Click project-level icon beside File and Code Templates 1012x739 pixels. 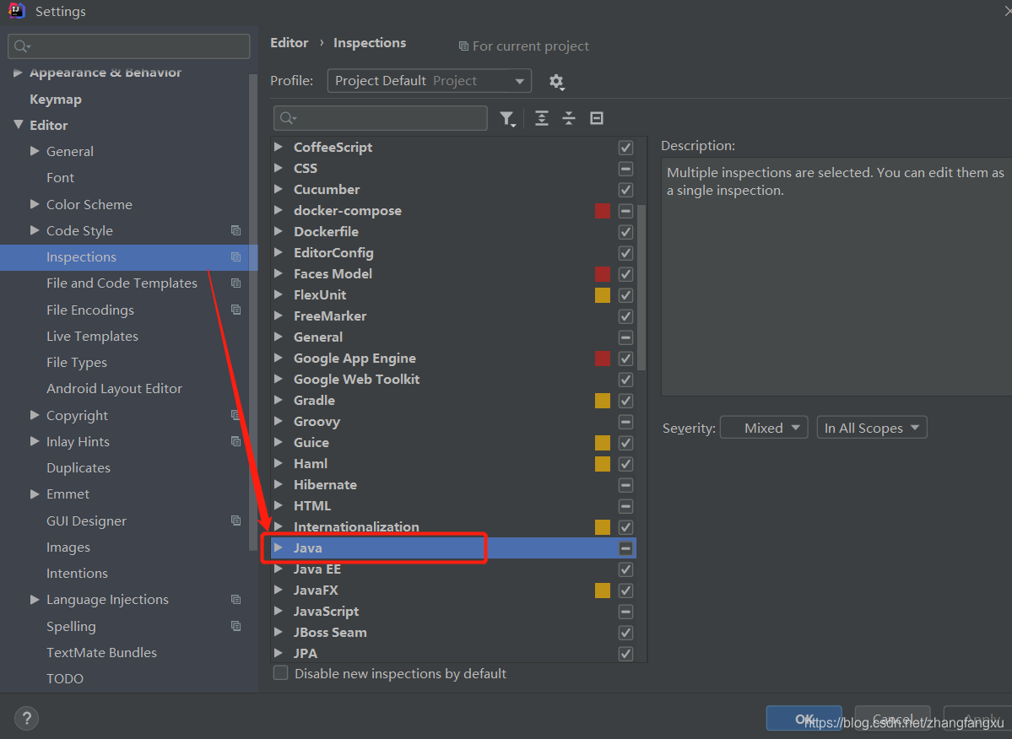tap(236, 283)
